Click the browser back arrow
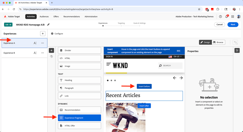Image resolution: width=243 pixels, height=132 pixels. click(3, 9)
